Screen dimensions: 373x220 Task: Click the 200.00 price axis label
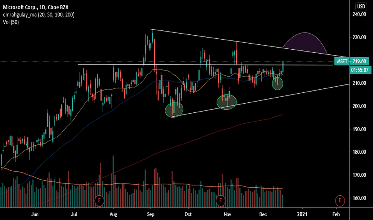(x=359, y=106)
